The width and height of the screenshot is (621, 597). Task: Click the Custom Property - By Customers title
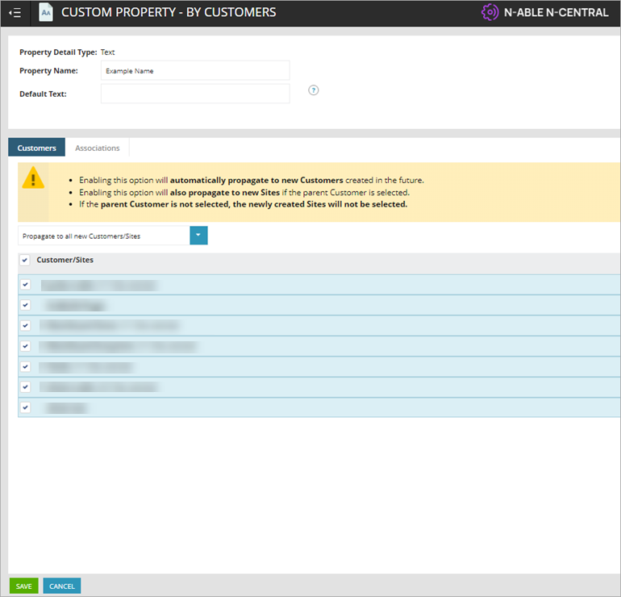(169, 12)
